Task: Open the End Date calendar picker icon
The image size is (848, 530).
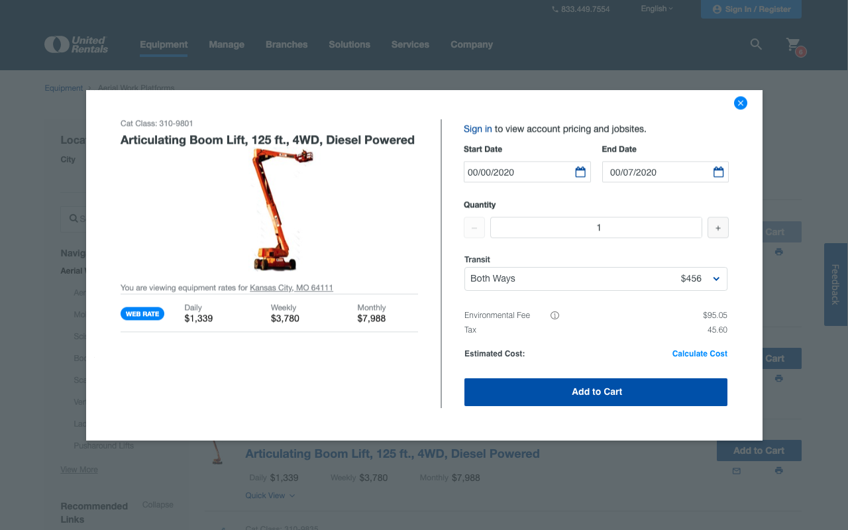Action: pos(718,172)
